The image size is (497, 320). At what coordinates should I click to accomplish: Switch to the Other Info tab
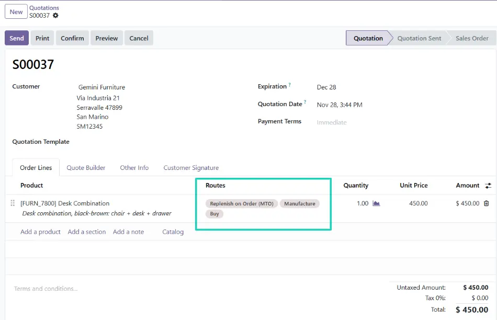[x=134, y=167]
